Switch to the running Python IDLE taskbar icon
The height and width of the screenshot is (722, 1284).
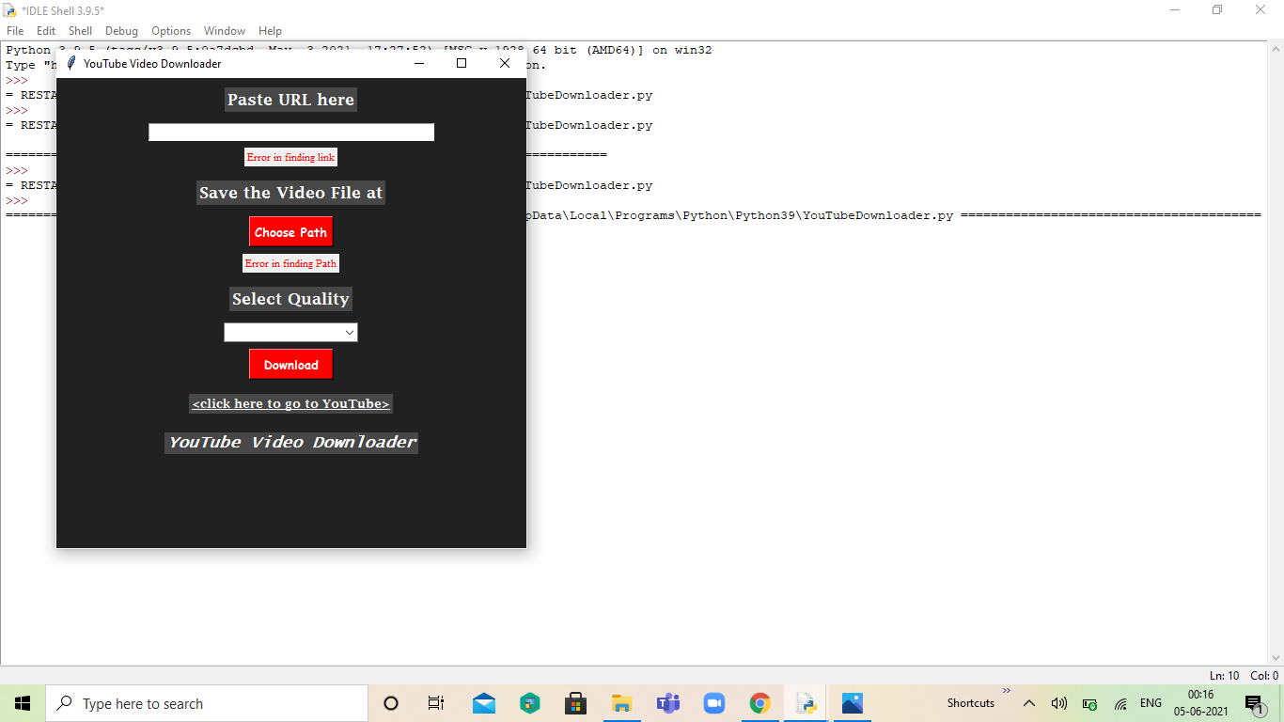pos(806,702)
